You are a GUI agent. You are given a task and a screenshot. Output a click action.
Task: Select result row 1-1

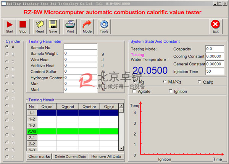pos(73,113)
